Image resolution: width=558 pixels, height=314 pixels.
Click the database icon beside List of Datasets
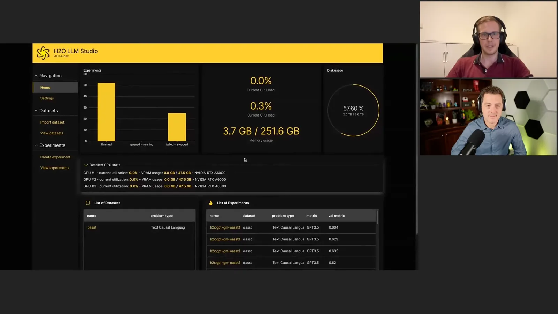88,203
